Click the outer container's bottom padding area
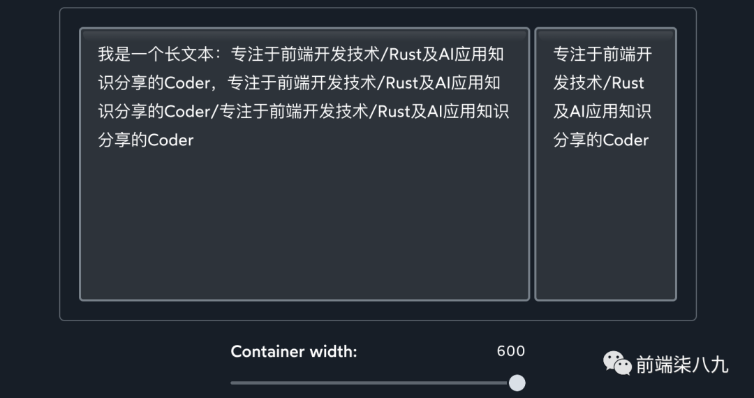This screenshot has width=754, height=398. (377, 311)
